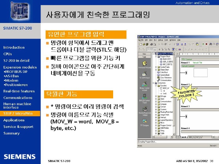Open the Applications slide link
The image size is (219, 164).
pyautogui.click(x=14, y=120)
